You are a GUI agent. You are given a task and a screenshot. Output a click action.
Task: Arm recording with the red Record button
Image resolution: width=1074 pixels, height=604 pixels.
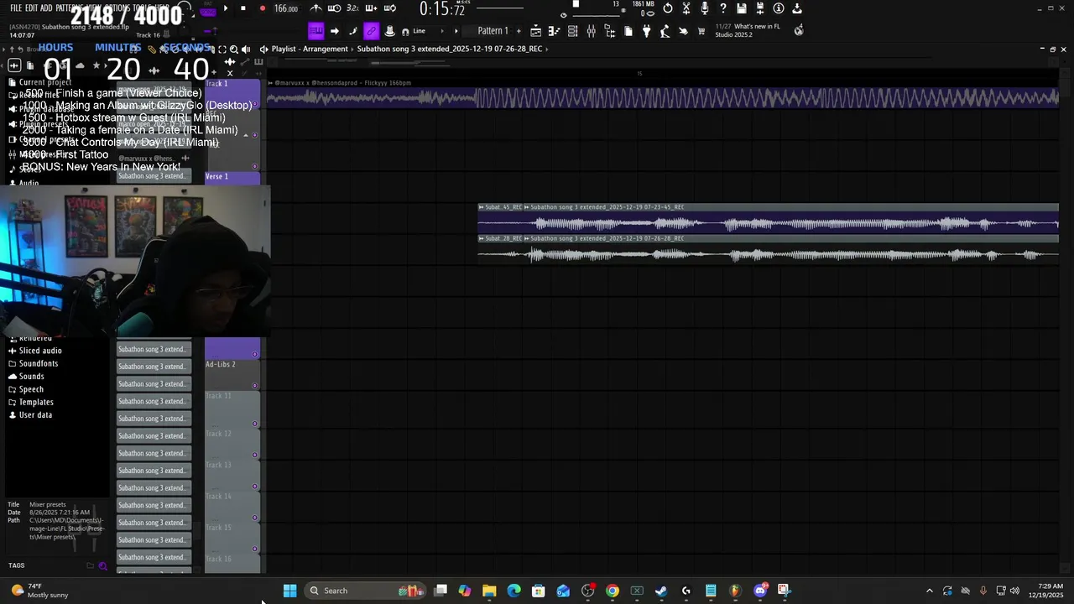point(263,8)
